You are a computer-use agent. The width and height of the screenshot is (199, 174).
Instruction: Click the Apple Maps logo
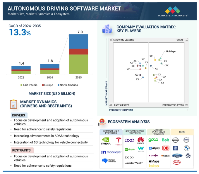[x=154, y=161]
